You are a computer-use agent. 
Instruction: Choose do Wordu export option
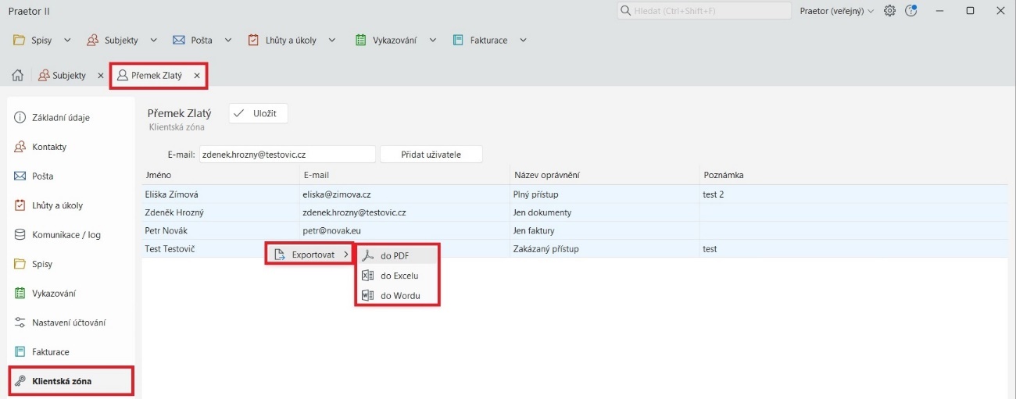(398, 296)
